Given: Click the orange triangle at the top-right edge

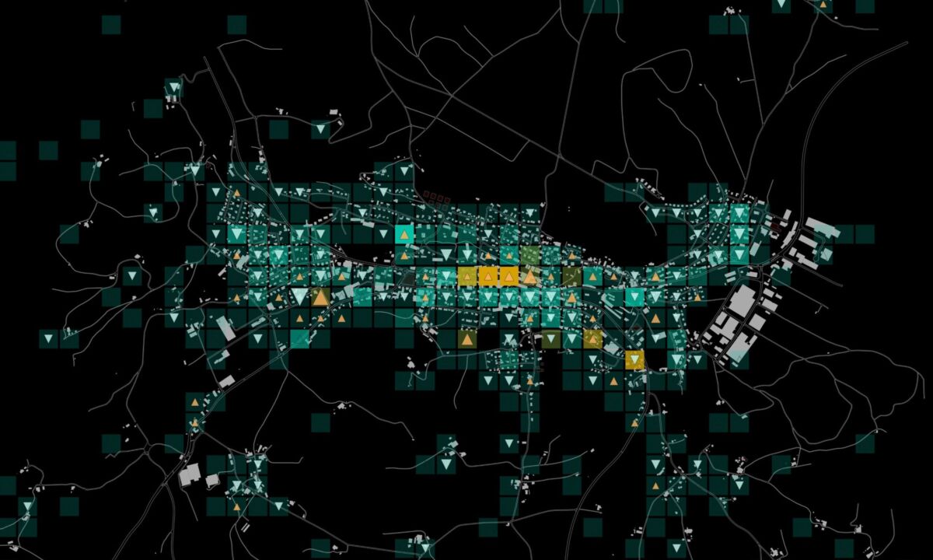Looking at the screenshot, I should (822, 5).
